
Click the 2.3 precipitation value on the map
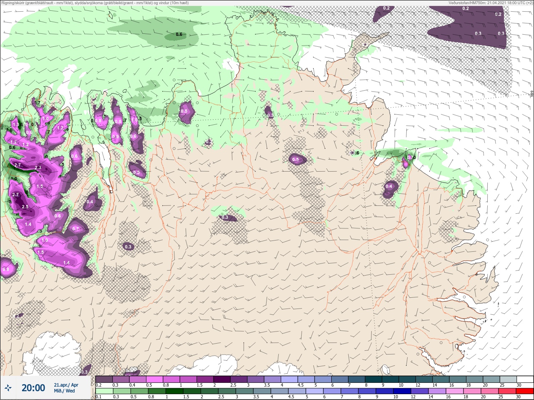pos(38,167)
